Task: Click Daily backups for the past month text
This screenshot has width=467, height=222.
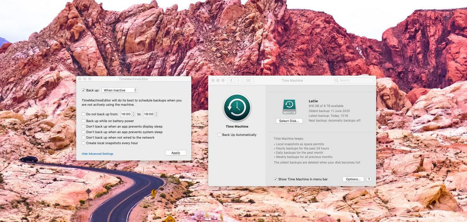Action: coord(300,153)
